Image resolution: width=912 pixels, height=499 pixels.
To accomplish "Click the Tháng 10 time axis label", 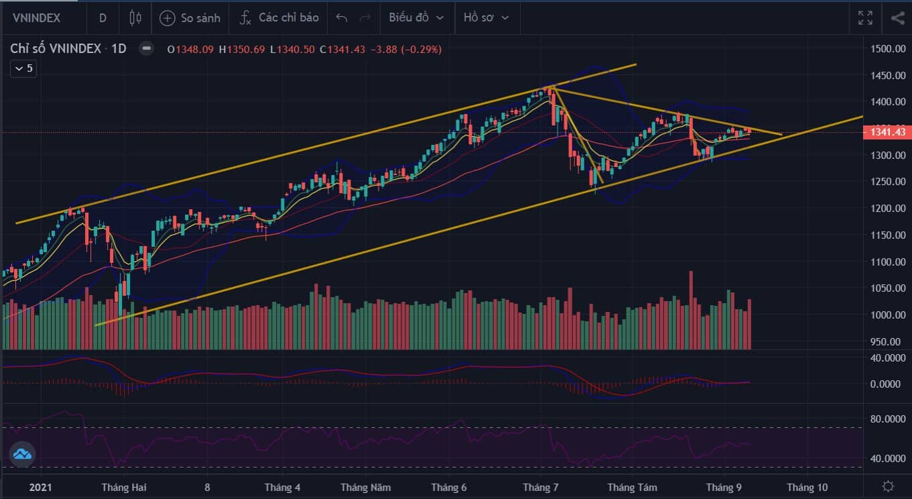I will coord(807,488).
